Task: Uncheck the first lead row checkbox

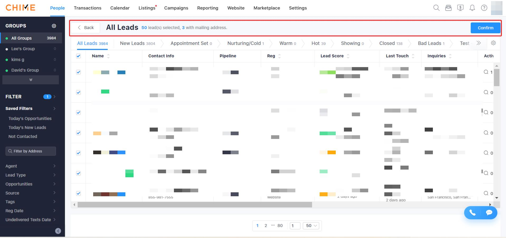Action: coord(78,72)
